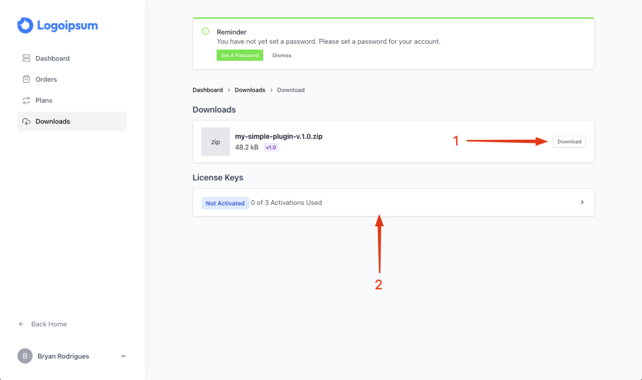Click the Back Home arrow icon
This screenshot has height=380, width=642.
21,324
